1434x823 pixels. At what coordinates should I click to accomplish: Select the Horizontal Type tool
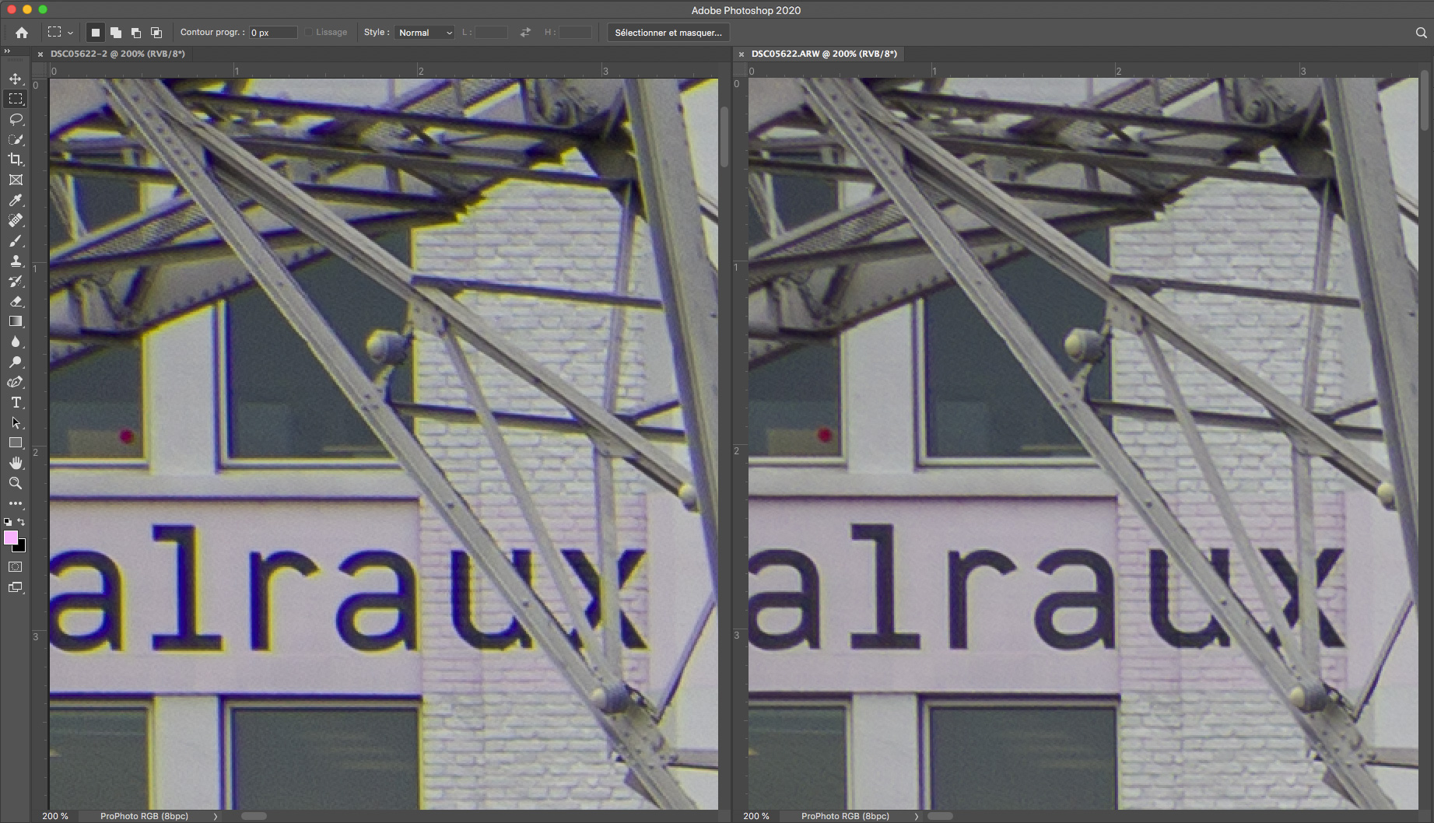tap(16, 403)
